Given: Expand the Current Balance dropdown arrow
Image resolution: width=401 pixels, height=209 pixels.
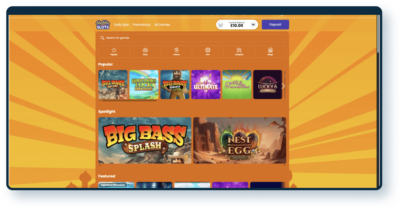Looking at the screenshot, I should click(x=253, y=25).
